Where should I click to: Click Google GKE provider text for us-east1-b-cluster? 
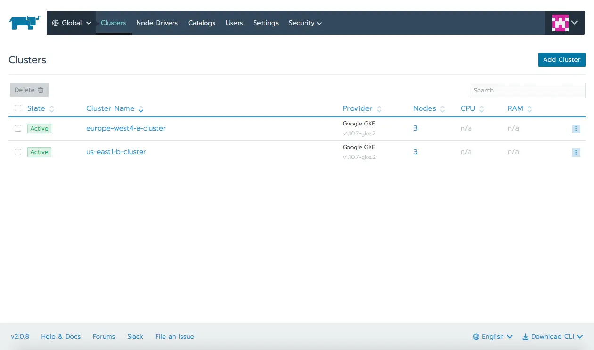click(x=359, y=147)
